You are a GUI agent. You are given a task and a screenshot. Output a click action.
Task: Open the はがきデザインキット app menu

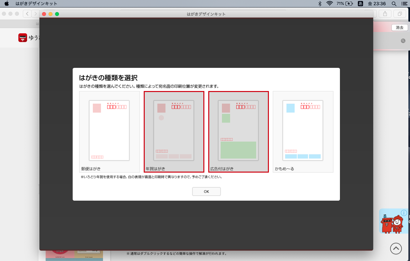[37, 4]
